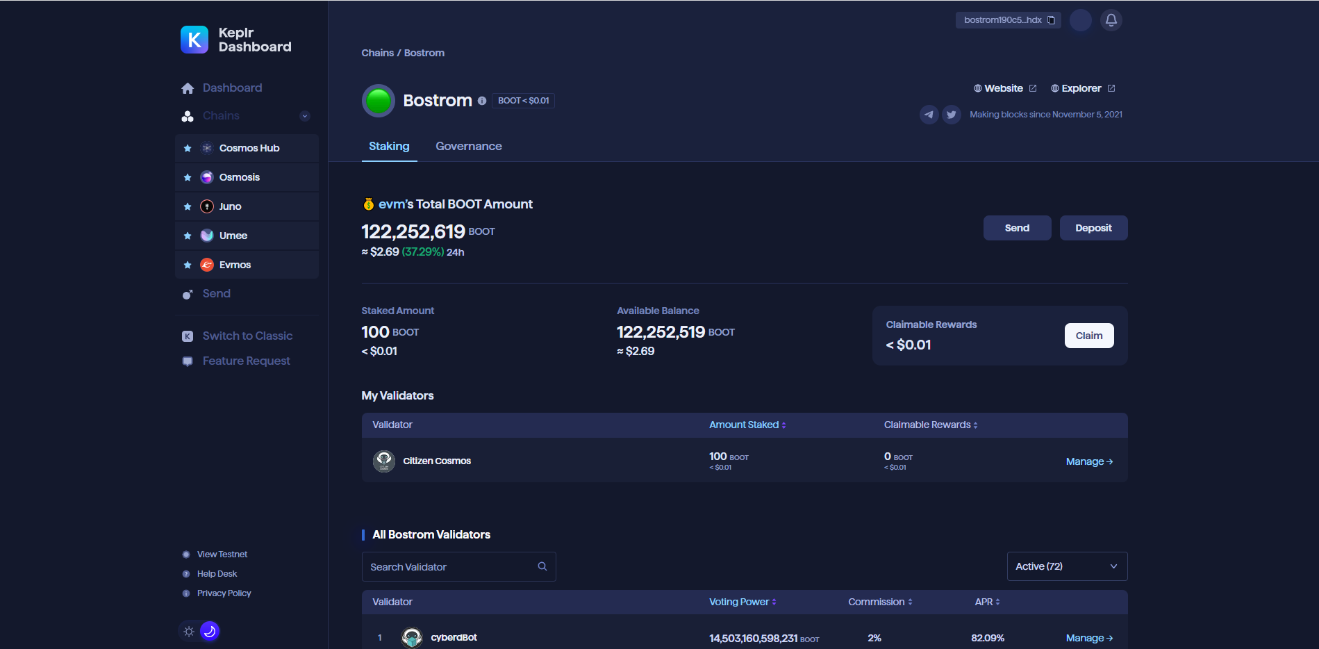Claim the claimable rewards
The image size is (1319, 649).
point(1089,336)
